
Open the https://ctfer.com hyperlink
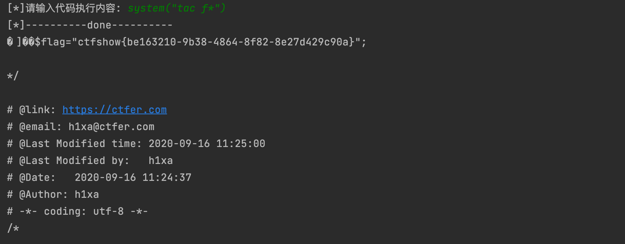(115, 110)
